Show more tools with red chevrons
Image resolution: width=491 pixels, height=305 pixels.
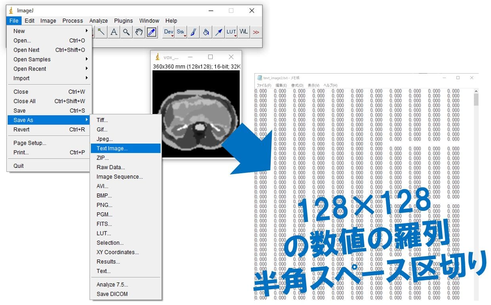[256, 32]
